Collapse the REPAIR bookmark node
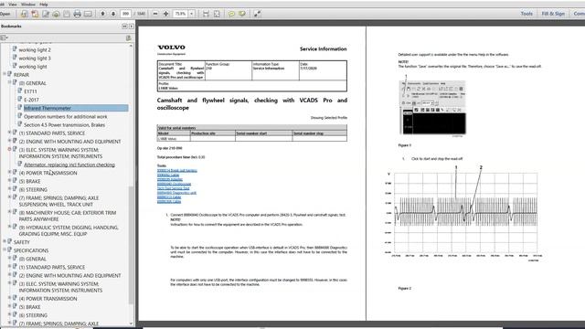This screenshot has width=585, height=329. (5, 74)
